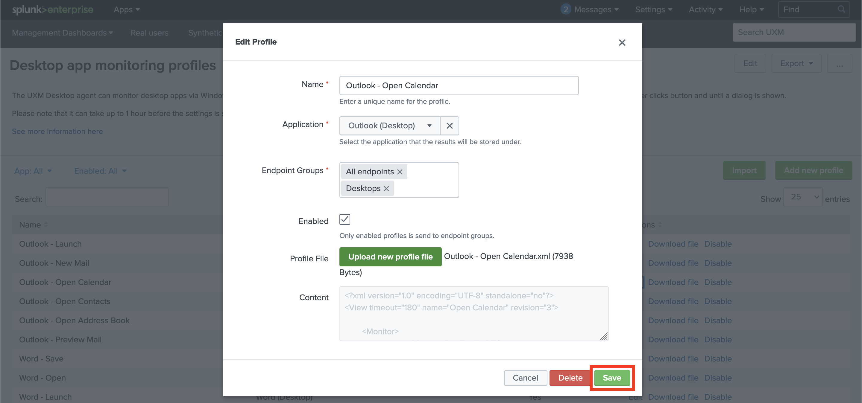
Task: Click the Splunk enterprise logo
Action: coord(53,9)
